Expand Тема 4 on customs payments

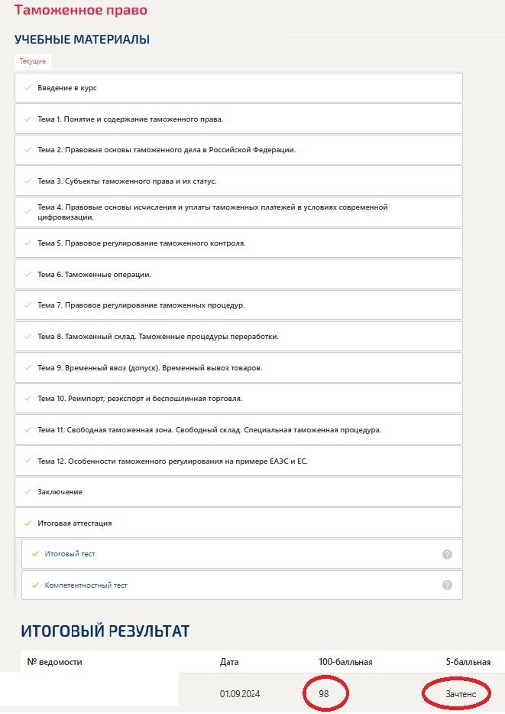click(238, 212)
